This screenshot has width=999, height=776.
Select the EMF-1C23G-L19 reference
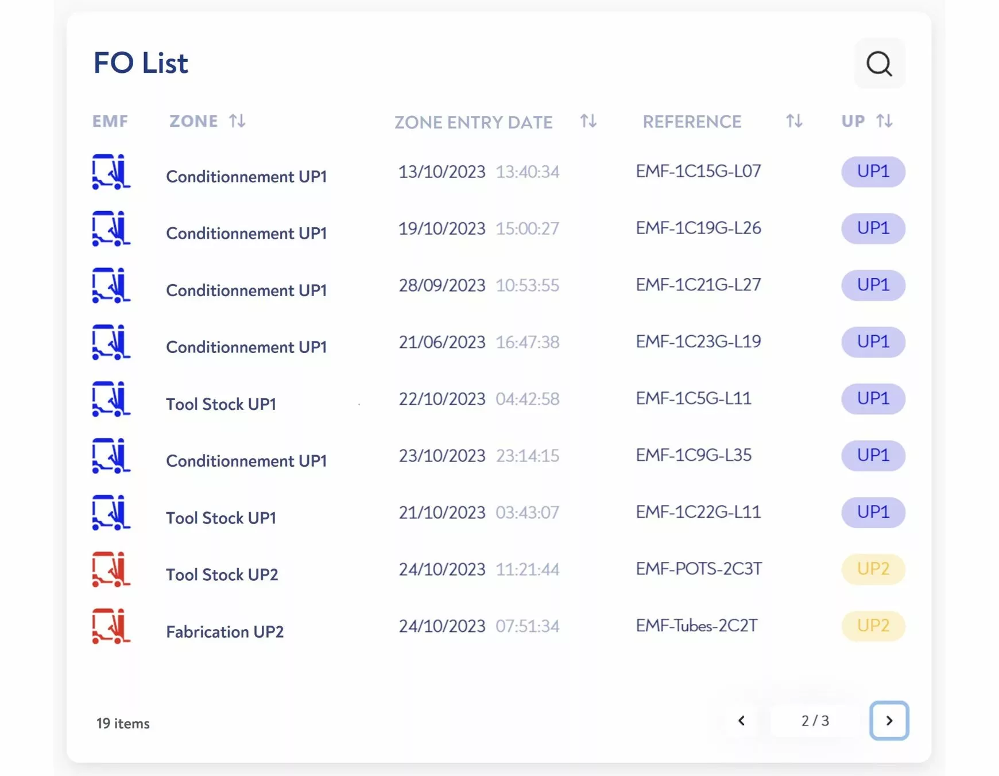coord(698,342)
